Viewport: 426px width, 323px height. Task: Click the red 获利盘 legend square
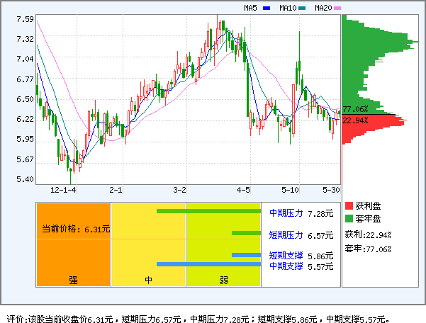[x=348, y=205]
